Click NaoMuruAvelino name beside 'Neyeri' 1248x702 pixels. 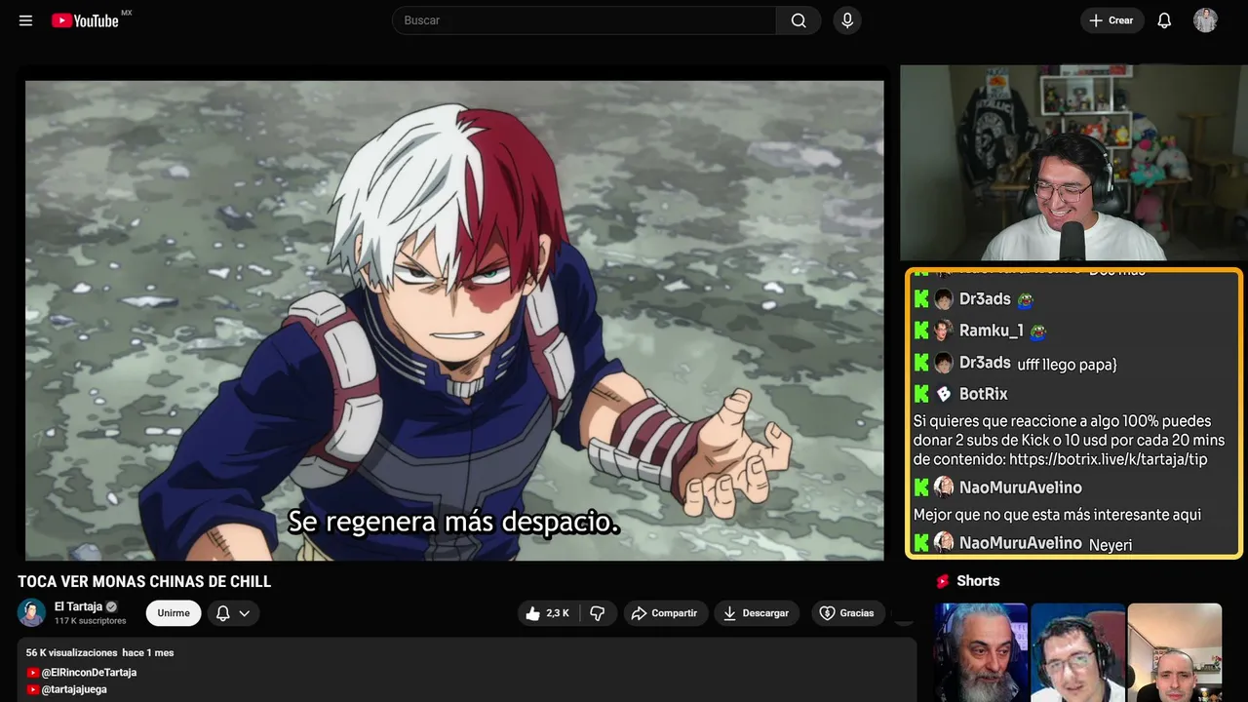point(1021,543)
